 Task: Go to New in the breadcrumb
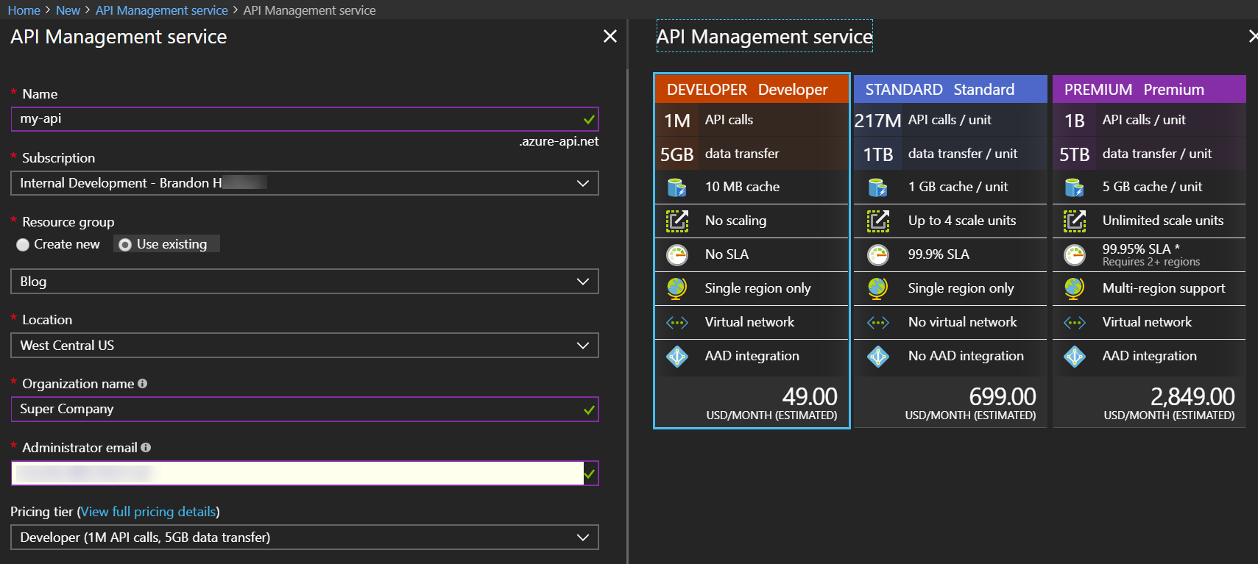coord(68,10)
